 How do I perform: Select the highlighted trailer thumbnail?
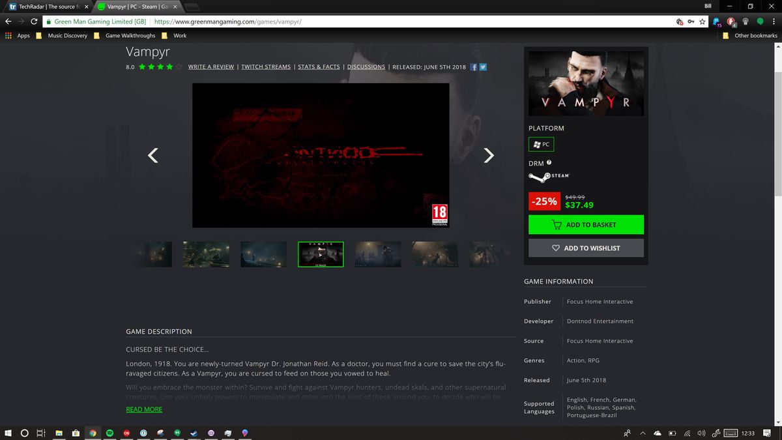pos(321,254)
